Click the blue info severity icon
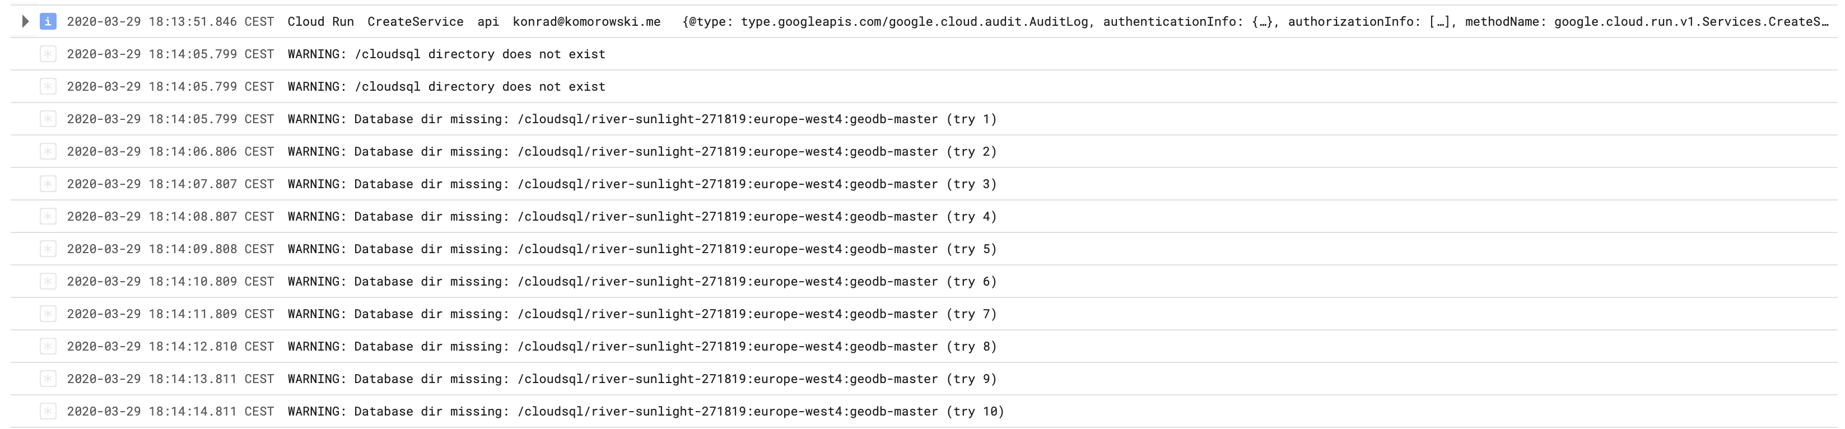1845x429 pixels. click(x=48, y=21)
